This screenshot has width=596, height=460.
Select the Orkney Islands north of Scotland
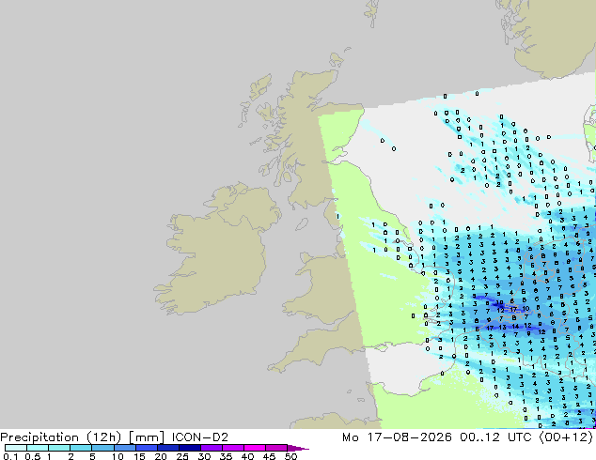(337, 59)
